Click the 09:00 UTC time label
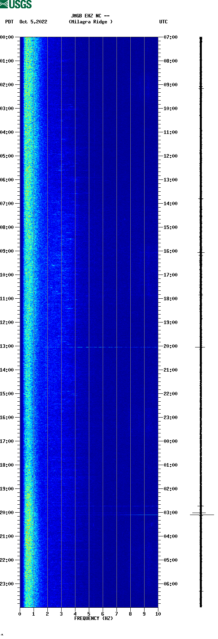The width and height of the screenshot is (218, 639). 171,85
